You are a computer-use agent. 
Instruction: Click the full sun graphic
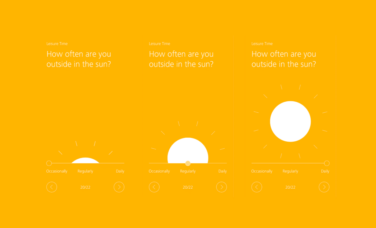[290, 121]
